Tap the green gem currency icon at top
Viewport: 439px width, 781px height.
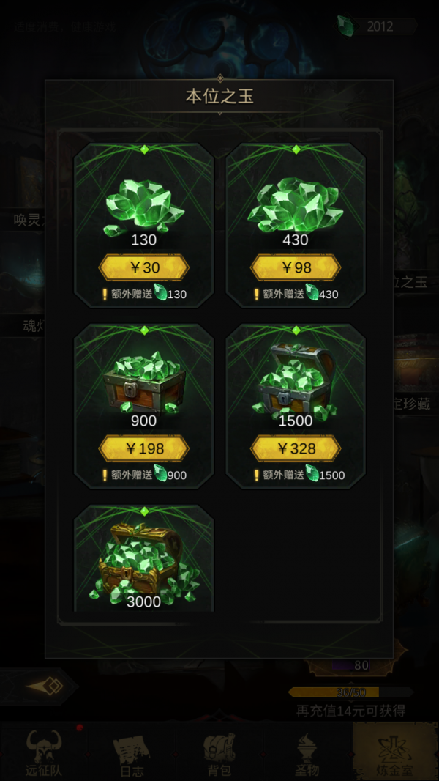point(347,25)
